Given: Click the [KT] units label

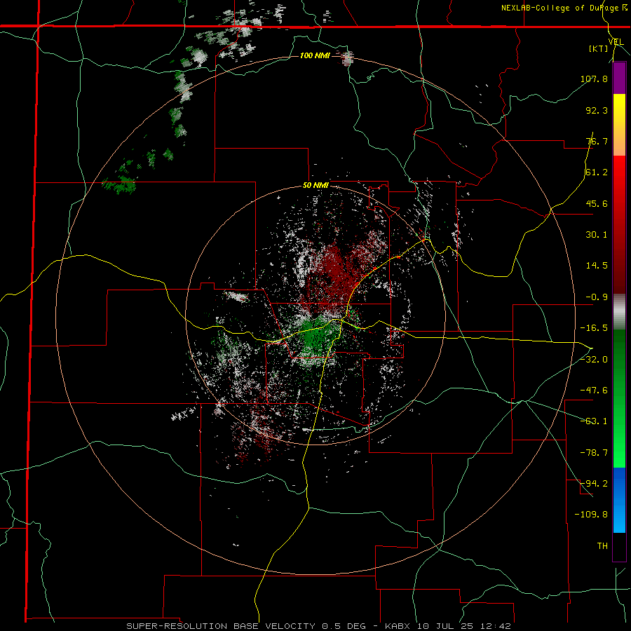Looking at the screenshot, I should click(x=599, y=48).
